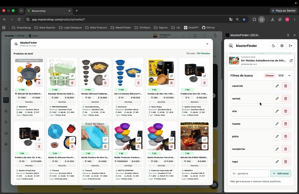Open Lojas Destaque bookmarks folder

[x=70, y=27]
